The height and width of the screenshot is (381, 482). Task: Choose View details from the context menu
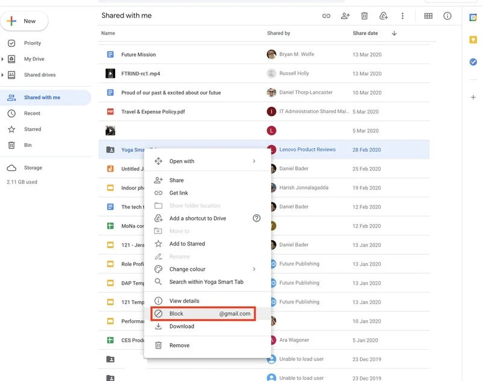[x=207, y=301]
